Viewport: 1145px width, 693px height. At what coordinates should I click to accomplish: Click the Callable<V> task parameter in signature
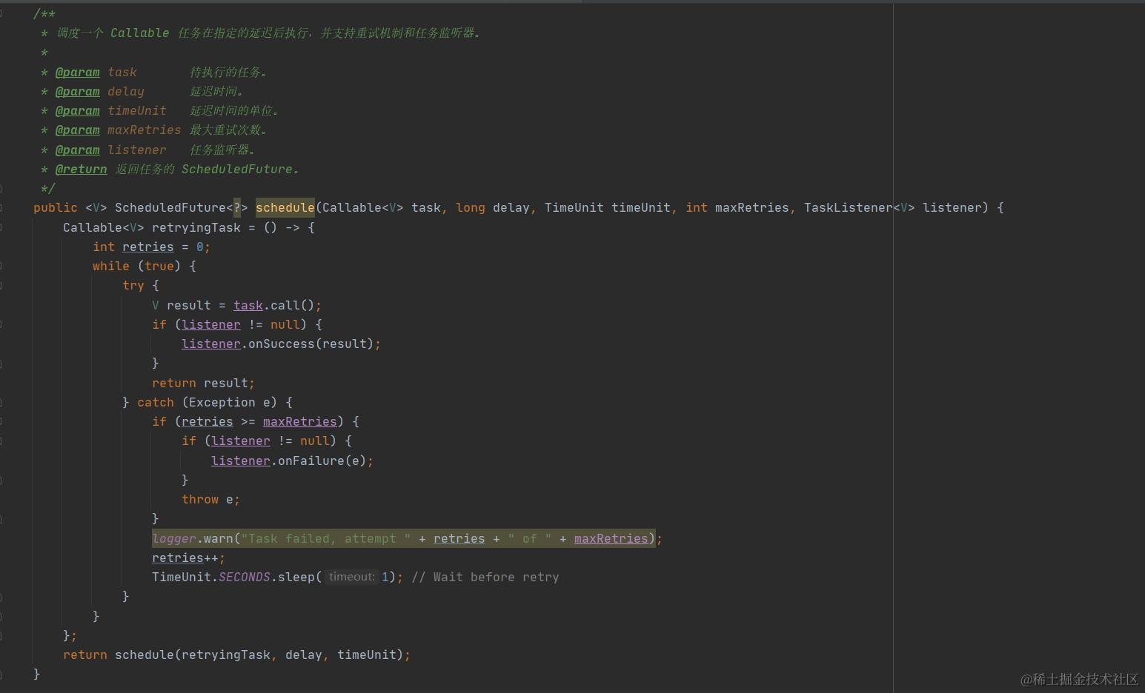pos(382,208)
